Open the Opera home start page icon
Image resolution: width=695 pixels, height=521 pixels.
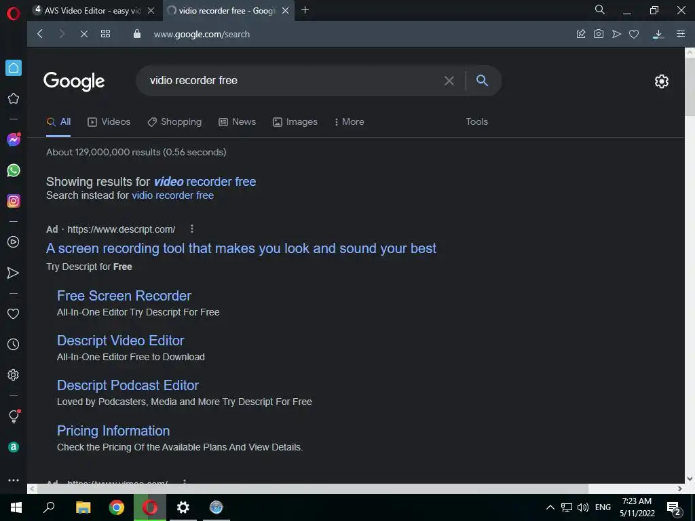tap(14, 68)
